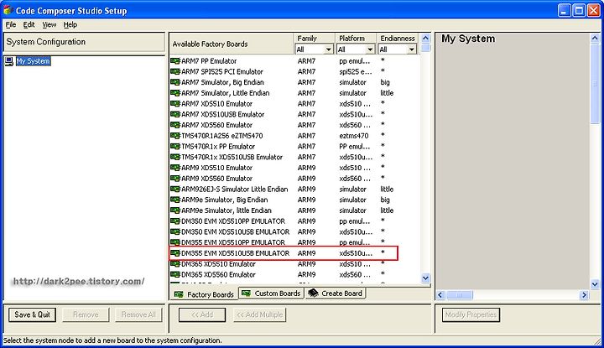The height and width of the screenshot is (348, 604).
Task: Click the ARM9 XDS560 Emulator board icon
Action: (174, 179)
